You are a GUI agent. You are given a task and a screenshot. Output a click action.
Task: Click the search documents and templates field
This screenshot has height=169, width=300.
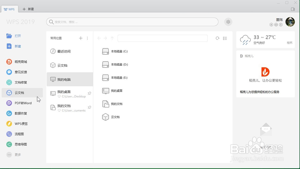click(x=132, y=22)
